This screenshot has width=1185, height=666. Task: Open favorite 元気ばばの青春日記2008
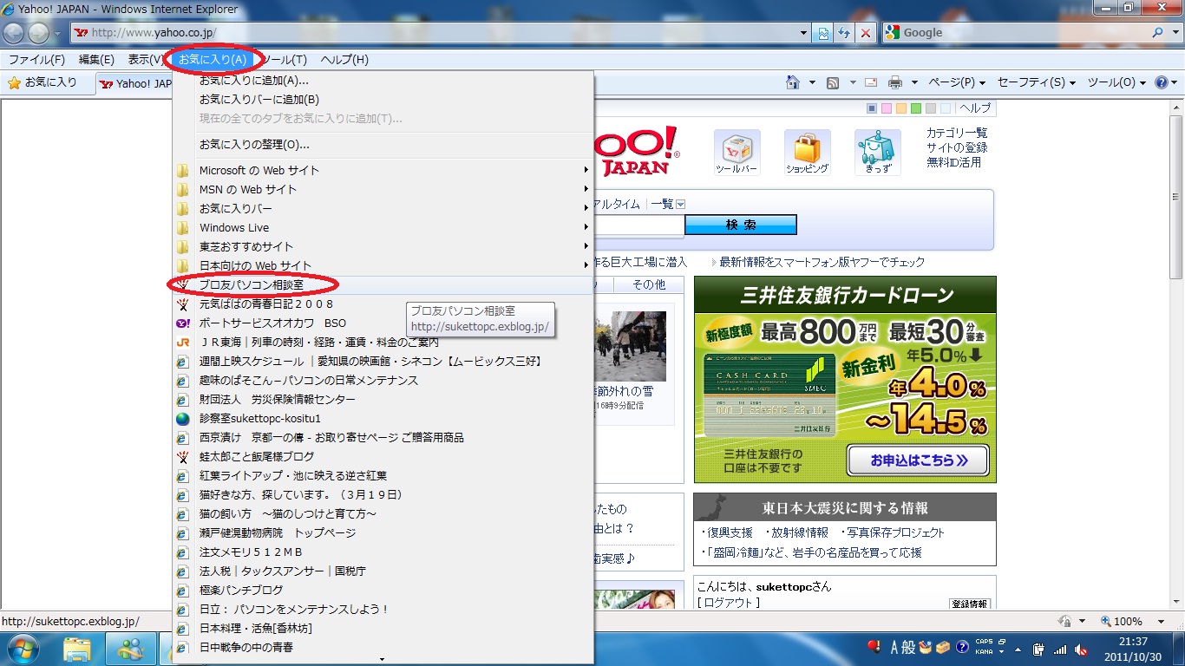pyautogui.click(x=383, y=304)
